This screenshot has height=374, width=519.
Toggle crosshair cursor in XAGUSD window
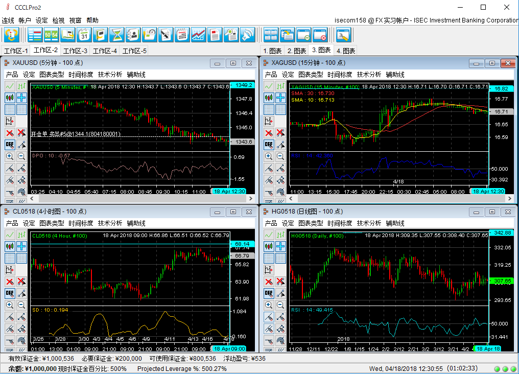tap(280, 98)
